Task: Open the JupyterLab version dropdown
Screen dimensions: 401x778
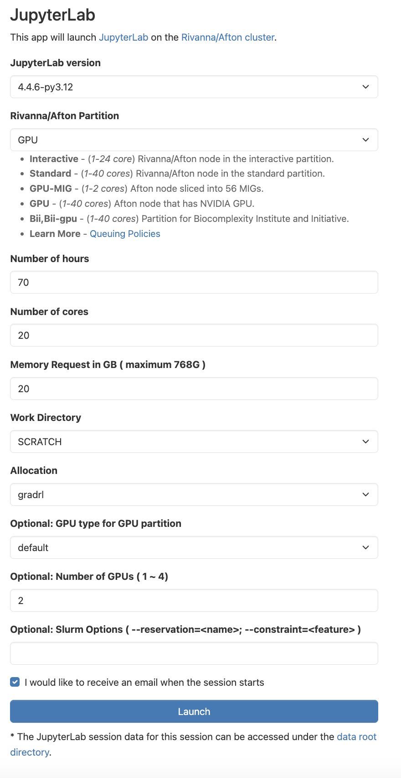Action: tap(194, 87)
